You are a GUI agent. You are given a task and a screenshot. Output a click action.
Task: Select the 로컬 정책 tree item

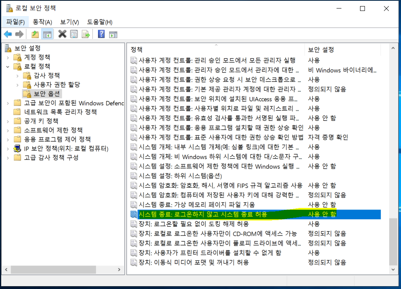(37, 66)
